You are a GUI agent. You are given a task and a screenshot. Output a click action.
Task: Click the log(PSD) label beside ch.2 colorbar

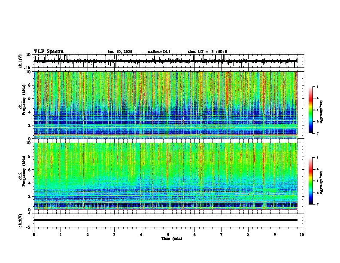click(322, 183)
